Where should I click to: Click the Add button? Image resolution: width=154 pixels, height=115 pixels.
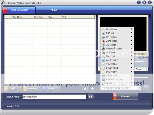click(13, 89)
